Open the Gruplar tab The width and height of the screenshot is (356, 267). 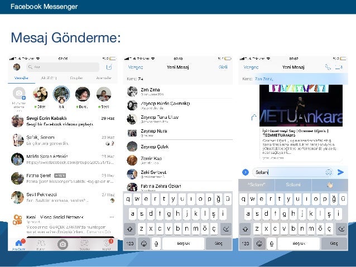[x=76, y=78]
